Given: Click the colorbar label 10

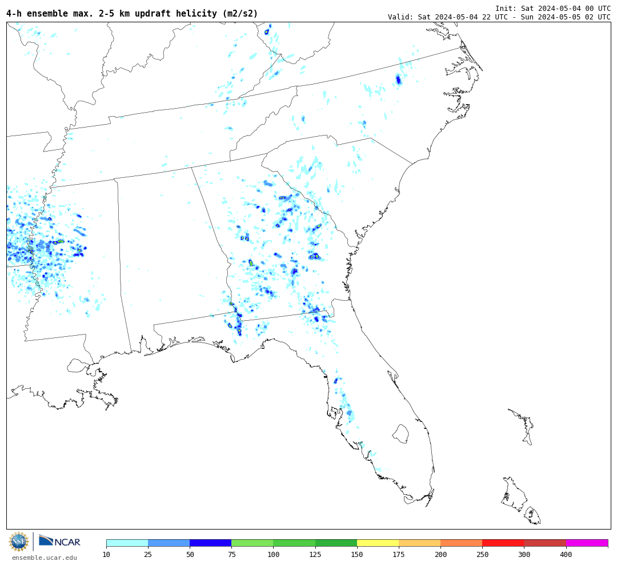Looking at the screenshot, I should [x=106, y=555].
